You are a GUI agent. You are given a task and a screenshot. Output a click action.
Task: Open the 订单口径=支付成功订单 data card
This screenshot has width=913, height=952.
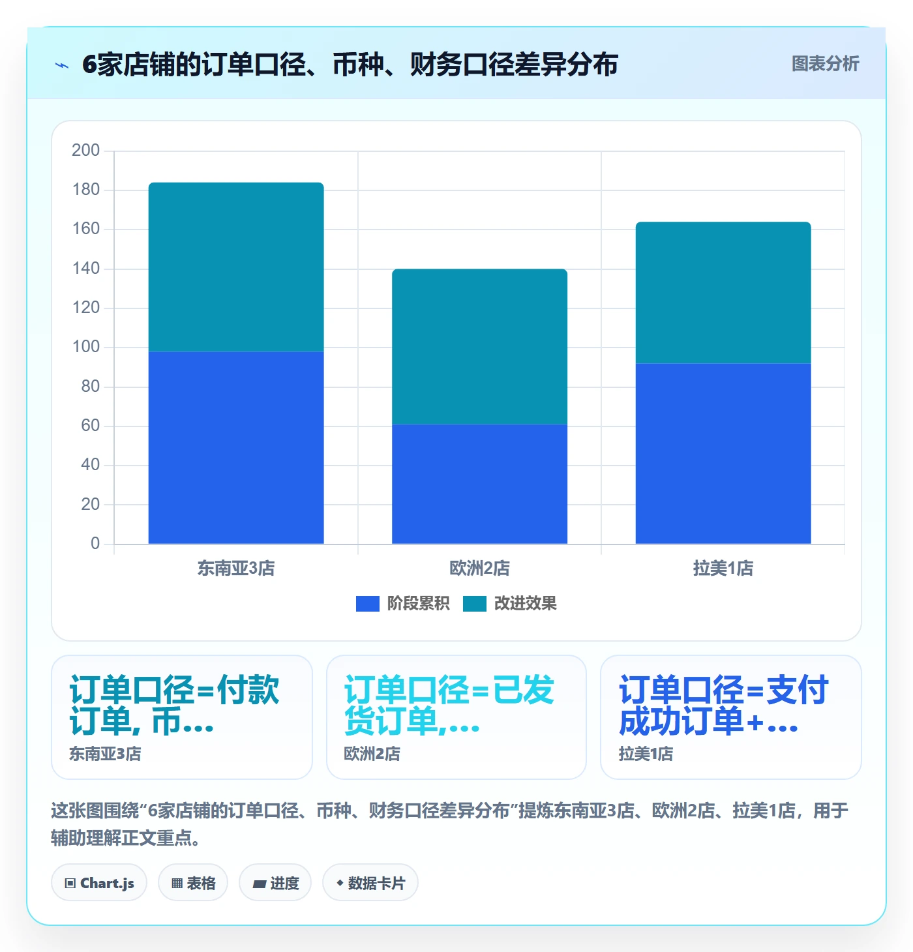[731, 717]
